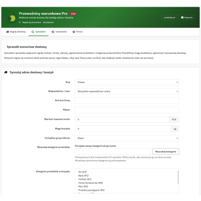Select Art (#9) in category list
Viewport: 201px width, 201px height.
coord(82,172)
